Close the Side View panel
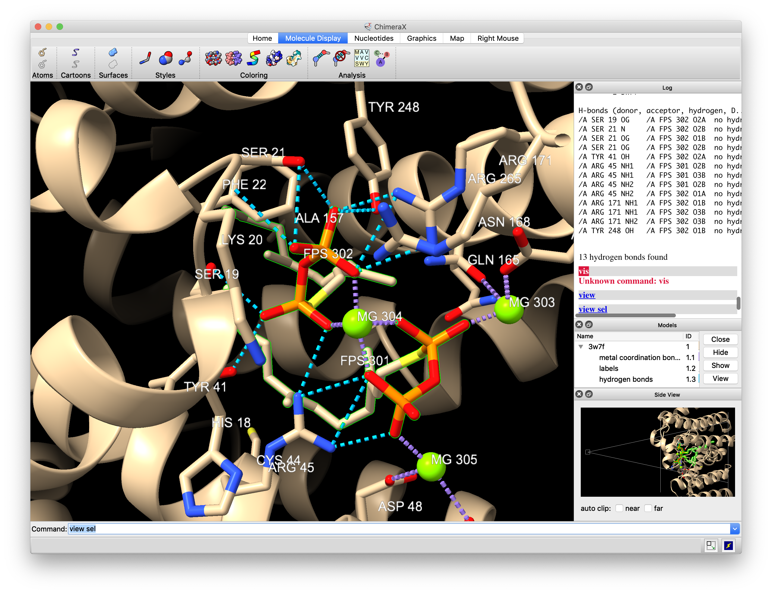 click(579, 394)
